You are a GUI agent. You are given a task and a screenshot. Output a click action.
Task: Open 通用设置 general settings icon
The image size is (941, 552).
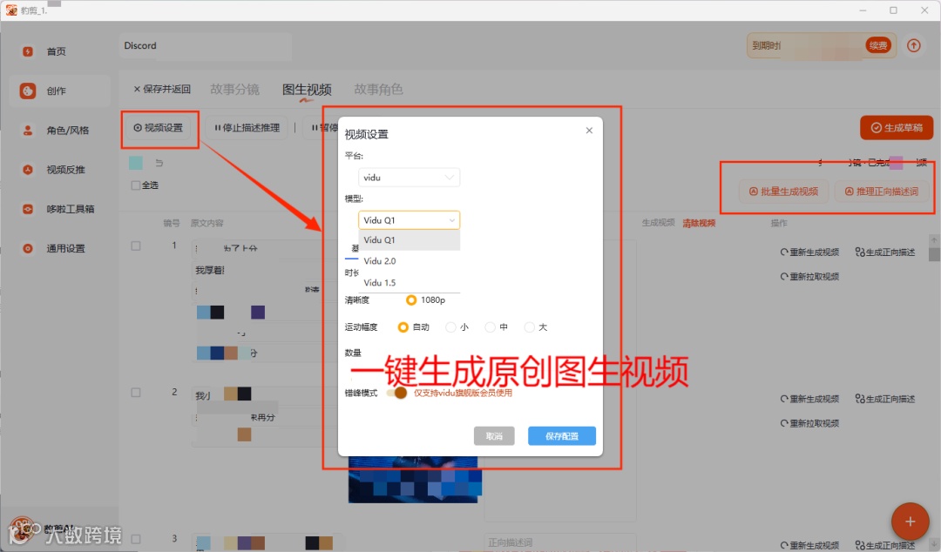[28, 248]
